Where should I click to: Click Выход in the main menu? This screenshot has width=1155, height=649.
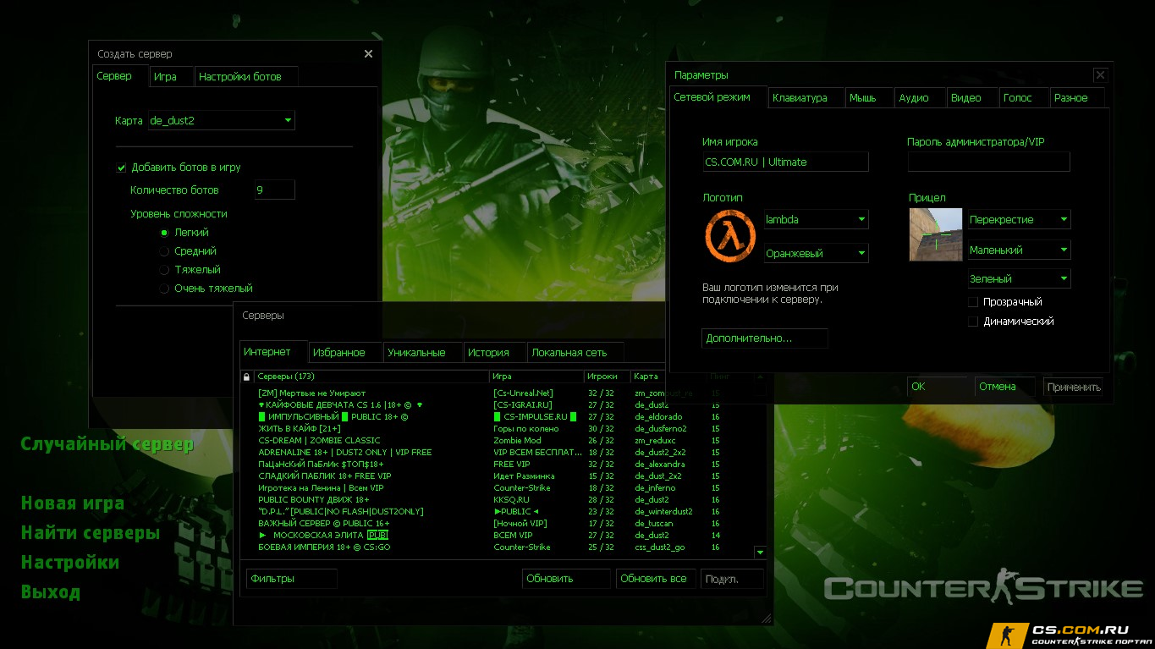click(x=51, y=592)
